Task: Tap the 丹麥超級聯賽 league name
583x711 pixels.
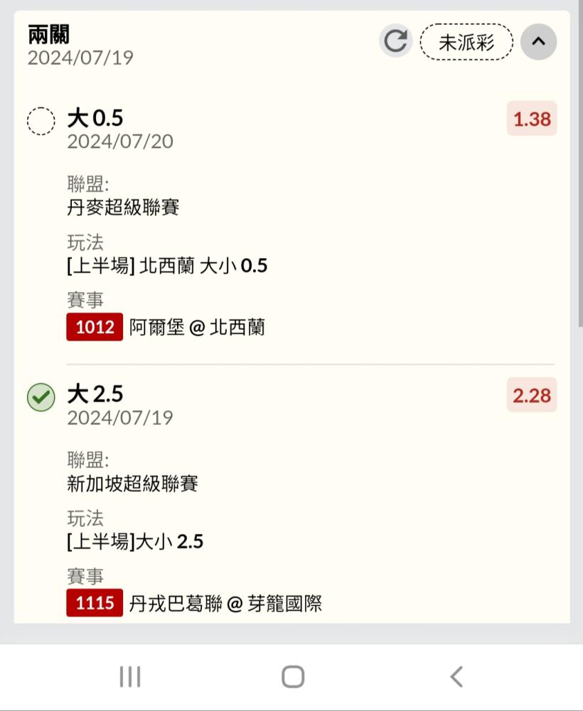Action: click(123, 208)
